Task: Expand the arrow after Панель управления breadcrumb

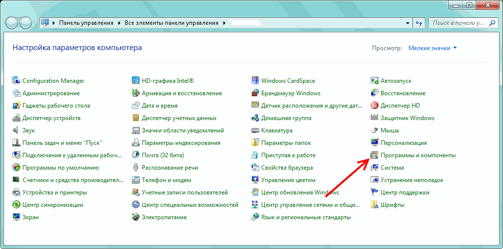Action: (118, 23)
